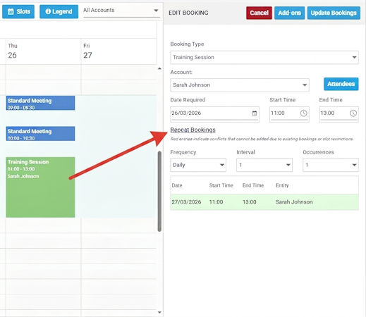Image resolution: width=366 pixels, height=317 pixels.
Task: Select the green Training Session booking block
Action: tap(40, 187)
